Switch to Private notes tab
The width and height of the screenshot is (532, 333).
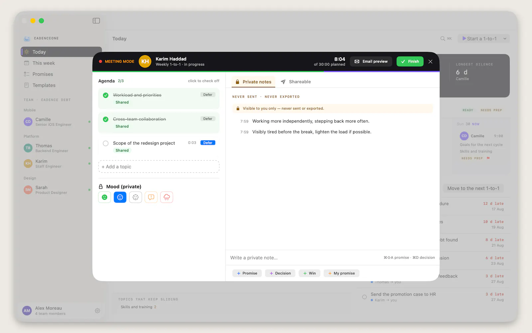[253, 82]
